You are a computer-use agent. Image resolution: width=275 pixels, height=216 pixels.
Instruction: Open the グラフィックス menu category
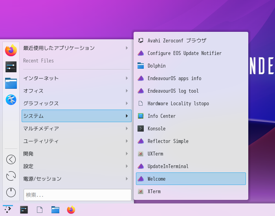pos(77,103)
